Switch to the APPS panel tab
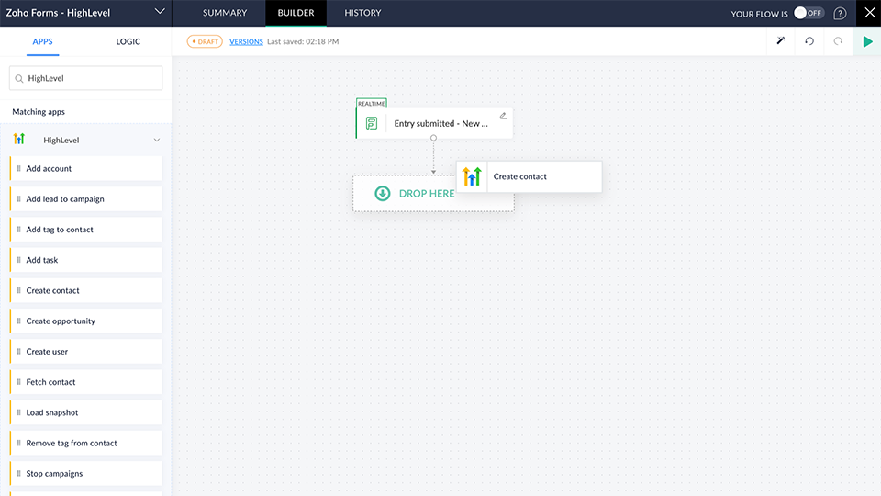Viewport: 881px width, 496px height. pyautogui.click(x=43, y=41)
